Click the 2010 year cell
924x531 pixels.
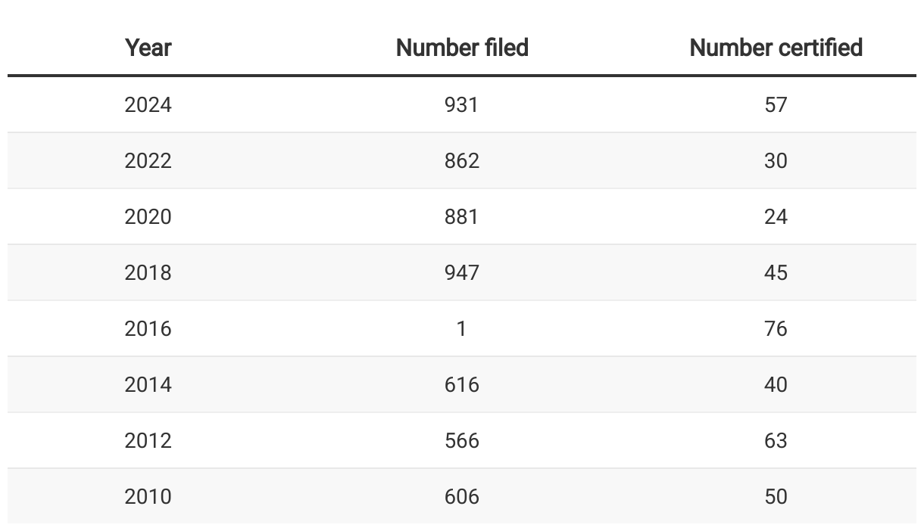[x=148, y=496]
